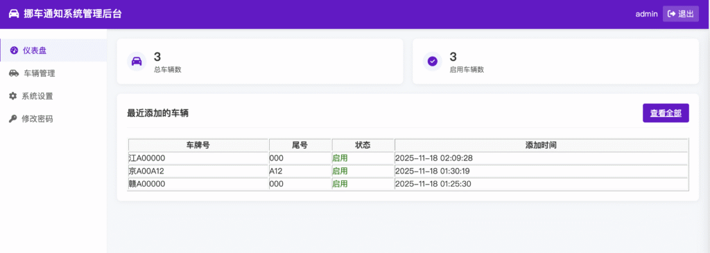Click timestamp 2025-11-18 01:25:30
The image size is (710, 253).
point(434,184)
